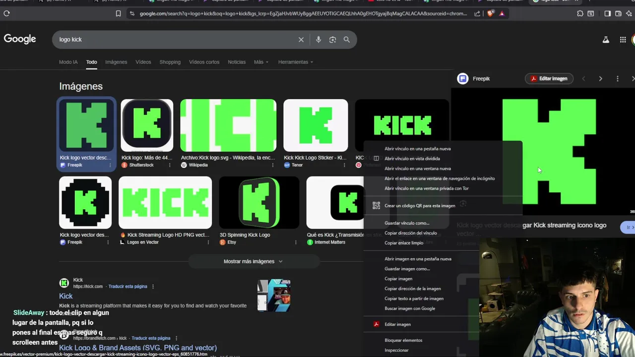This screenshot has width=635, height=357.
Task: Toggle the browser sidebar panel icon
Action: point(607,13)
